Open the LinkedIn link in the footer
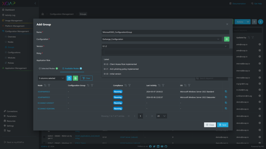The width and height of the screenshot is (266, 149). pyautogui.click(x=158, y=146)
